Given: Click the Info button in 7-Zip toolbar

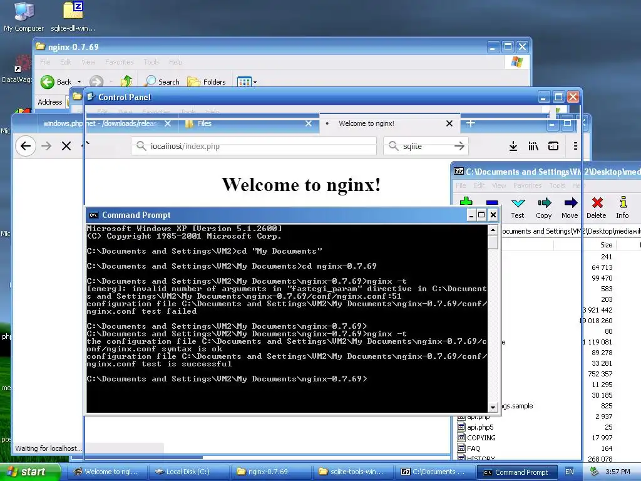Looking at the screenshot, I should click(623, 208).
